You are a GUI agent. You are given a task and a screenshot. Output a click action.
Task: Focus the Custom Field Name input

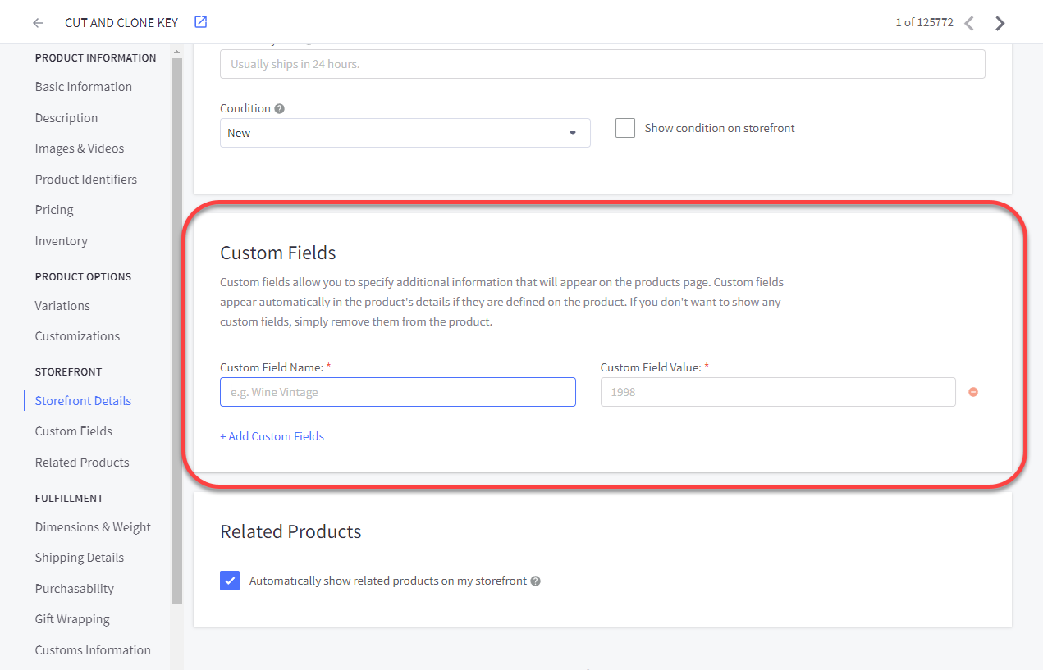pyautogui.click(x=398, y=392)
